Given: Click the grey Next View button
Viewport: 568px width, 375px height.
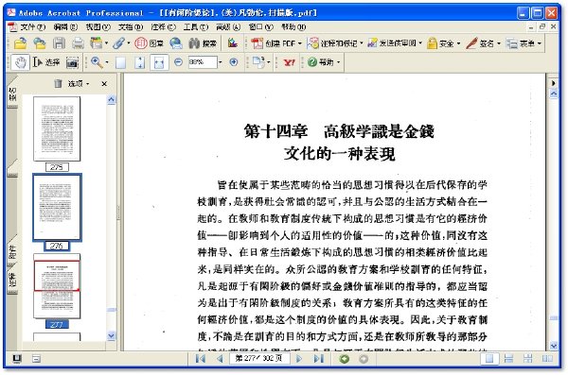Looking at the screenshot, I should [364, 359].
